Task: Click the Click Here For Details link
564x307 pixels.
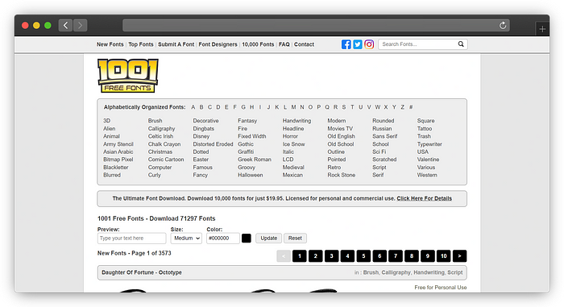Action: pyautogui.click(x=424, y=198)
